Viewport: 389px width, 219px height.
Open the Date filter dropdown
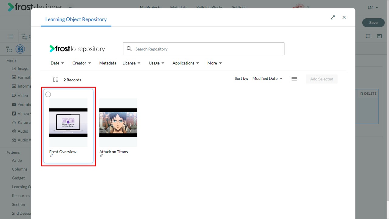click(x=57, y=63)
